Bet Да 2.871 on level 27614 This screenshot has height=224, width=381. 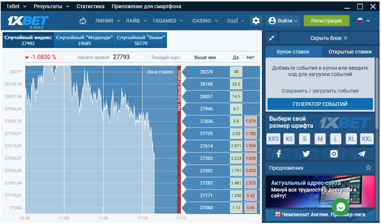point(236,146)
